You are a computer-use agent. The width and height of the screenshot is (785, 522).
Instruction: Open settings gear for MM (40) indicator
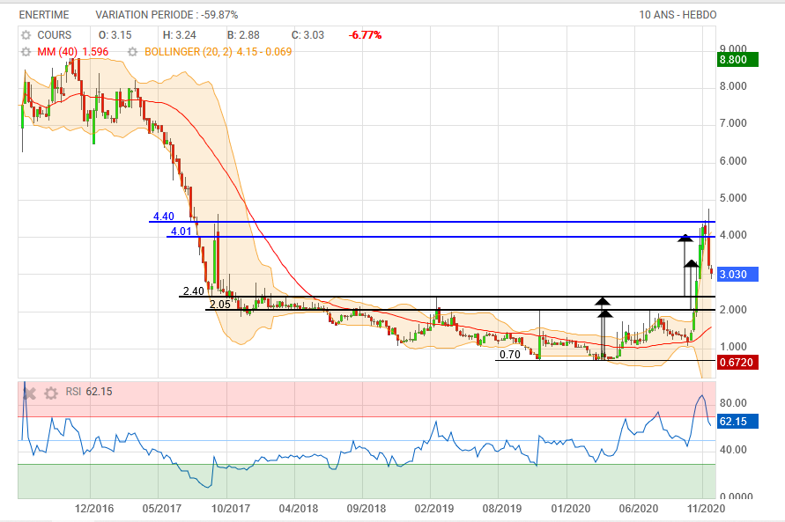[26, 52]
